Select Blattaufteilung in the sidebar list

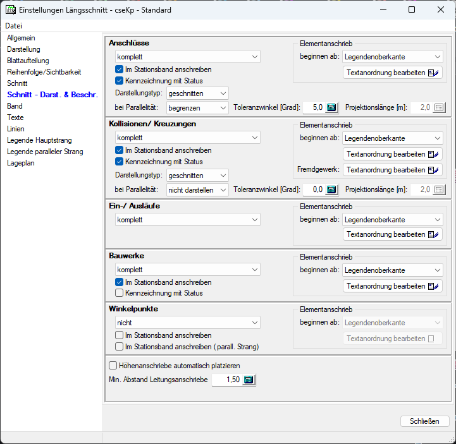tap(28, 61)
